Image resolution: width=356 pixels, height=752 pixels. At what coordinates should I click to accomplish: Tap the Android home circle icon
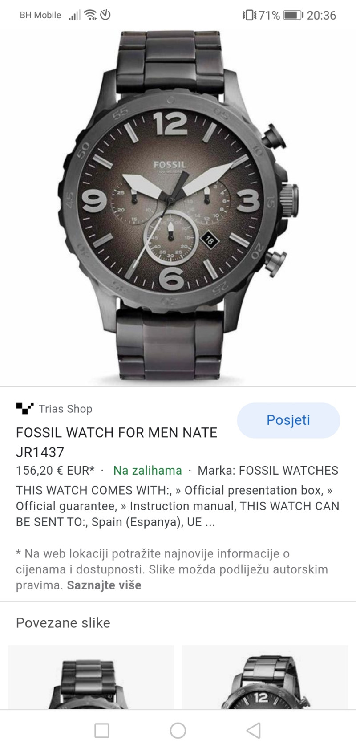[178, 731]
